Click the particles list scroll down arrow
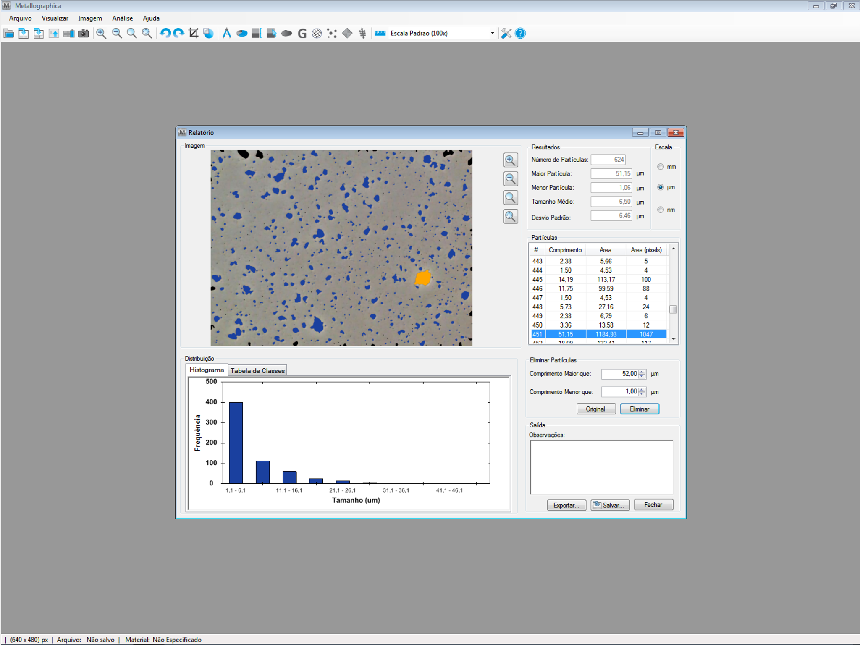Screen dimensions: 860x645 point(674,339)
